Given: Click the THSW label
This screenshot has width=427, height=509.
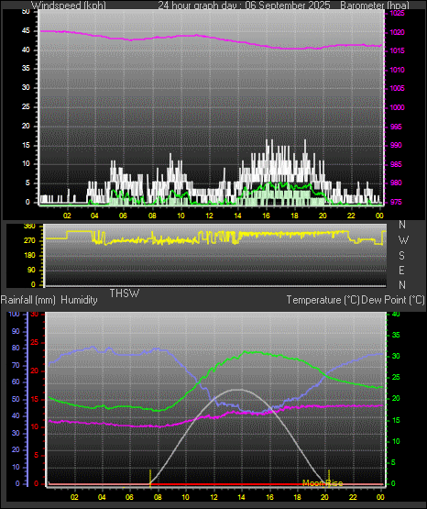Looking at the screenshot, I should [125, 293].
